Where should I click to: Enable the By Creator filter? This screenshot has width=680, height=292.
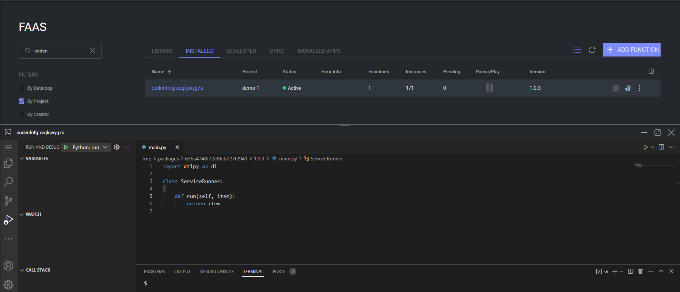click(x=22, y=114)
